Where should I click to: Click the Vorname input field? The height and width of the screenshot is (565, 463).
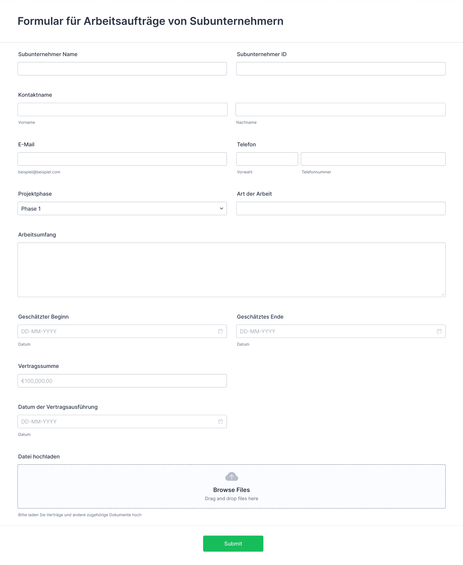pyautogui.click(x=122, y=109)
